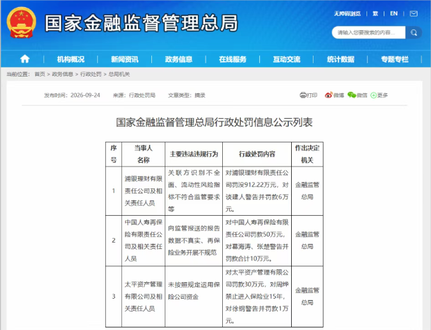Click 政务信息 in breadcrumb
This screenshot has height=330, width=431.
[x=63, y=74]
